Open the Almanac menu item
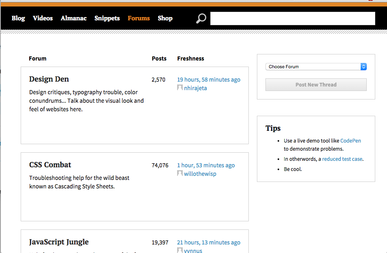387x253 pixels. click(73, 18)
